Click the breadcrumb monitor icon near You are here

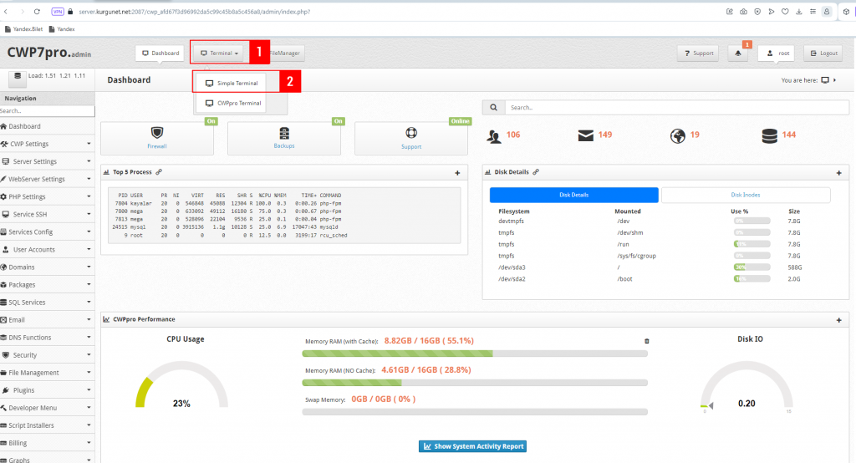click(x=825, y=80)
